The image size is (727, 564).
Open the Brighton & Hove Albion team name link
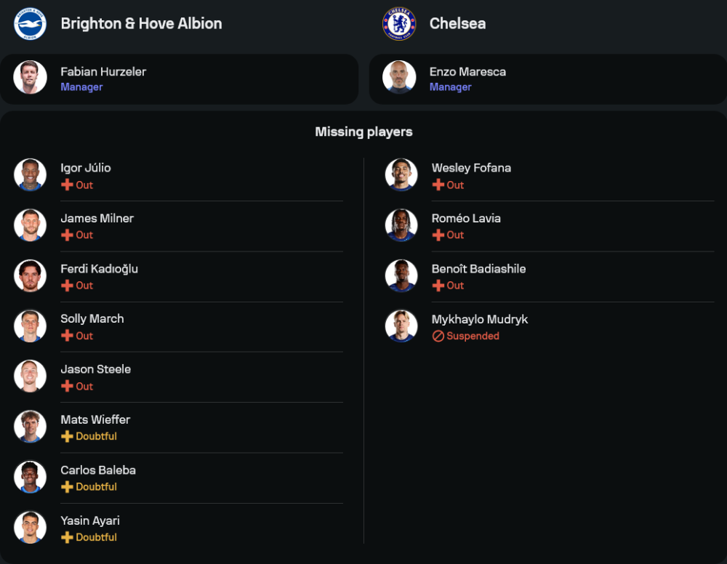[141, 23]
